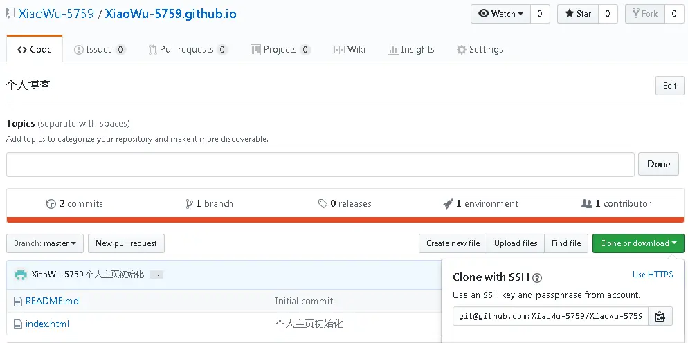The image size is (688, 343).
Task: Click the file icon next to index.html
Action: tap(17, 324)
